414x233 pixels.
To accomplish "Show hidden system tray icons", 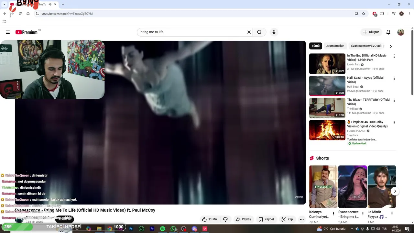I will point(352,229).
